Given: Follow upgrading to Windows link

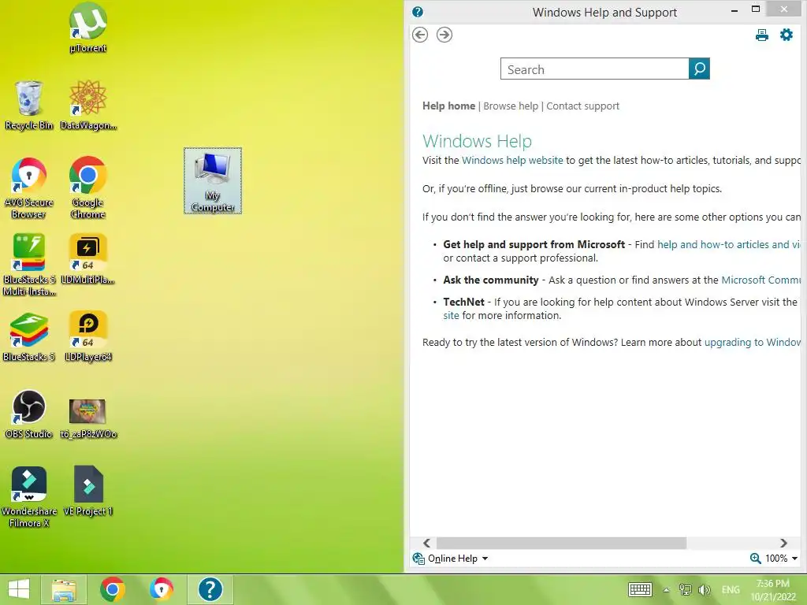Looking at the screenshot, I should click(753, 343).
